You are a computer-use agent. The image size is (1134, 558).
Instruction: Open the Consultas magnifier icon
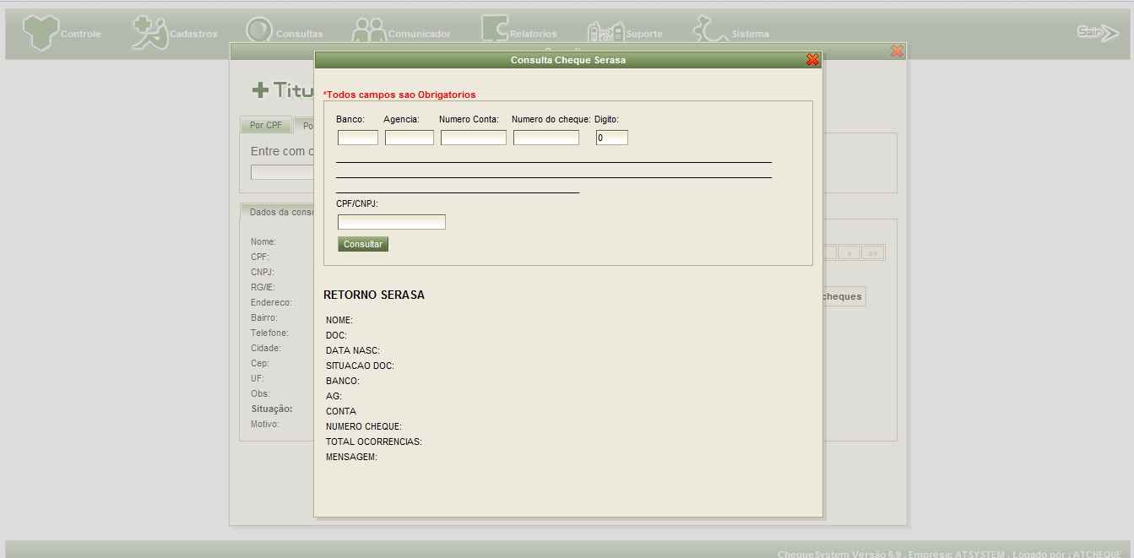[x=259, y=31]
